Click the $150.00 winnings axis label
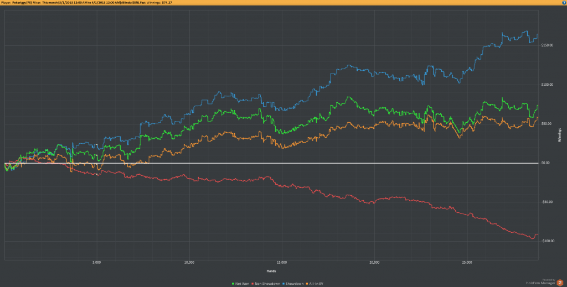The image size is (567, 287). click(547, 45)
